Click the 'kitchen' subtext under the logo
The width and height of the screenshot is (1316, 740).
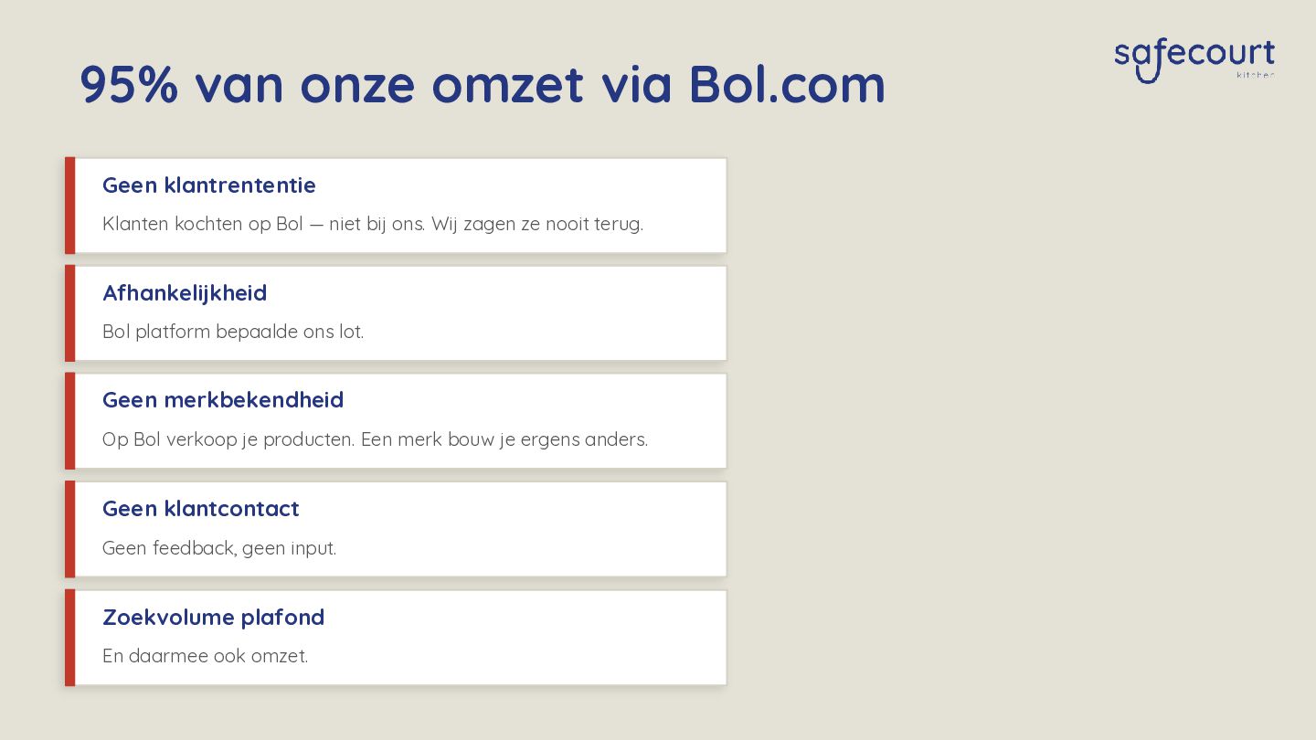click(1256, 75)
